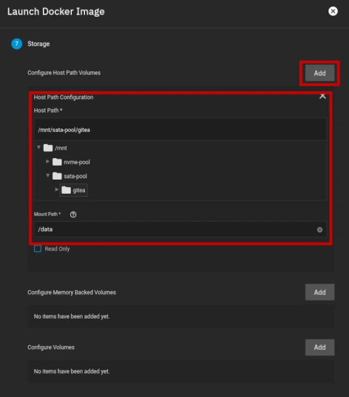The image size is (349, 397).
Task: Expand the gitea tree node
Action: pyautogui.click(x=57, y=190)
